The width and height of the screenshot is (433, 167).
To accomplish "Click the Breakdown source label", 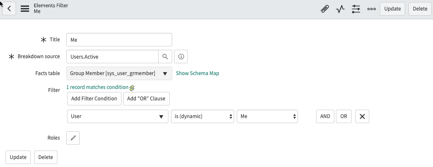I will click(x=39, y=57).
